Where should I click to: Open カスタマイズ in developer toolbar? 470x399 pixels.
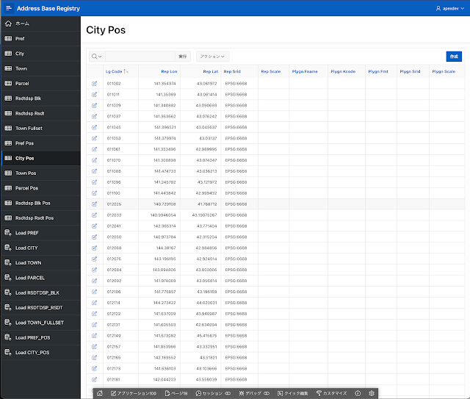pyautogui.click(x=331, y=393)
